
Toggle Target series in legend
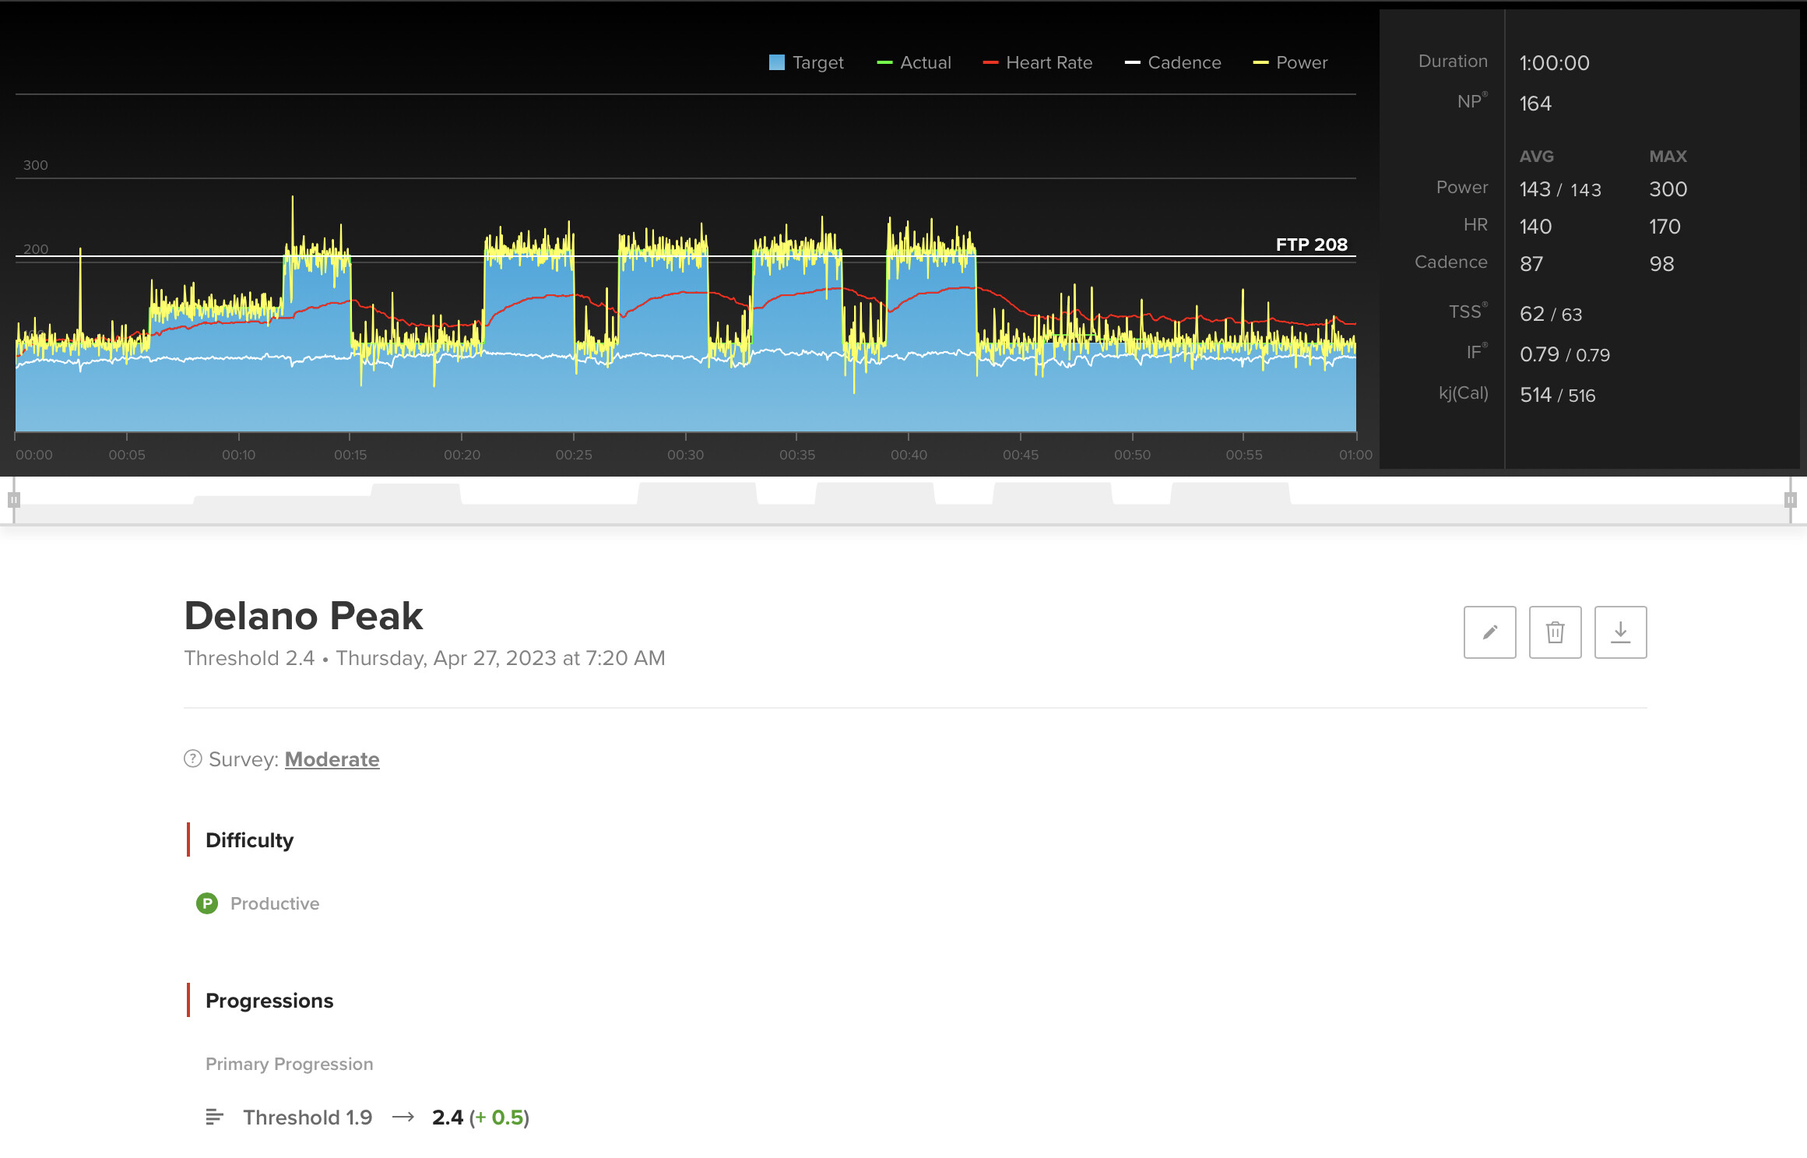[806, 62]
